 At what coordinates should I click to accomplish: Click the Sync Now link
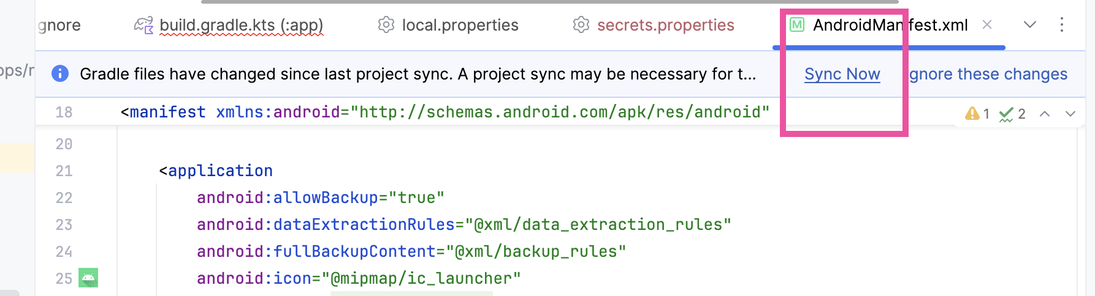click(842, 74)
